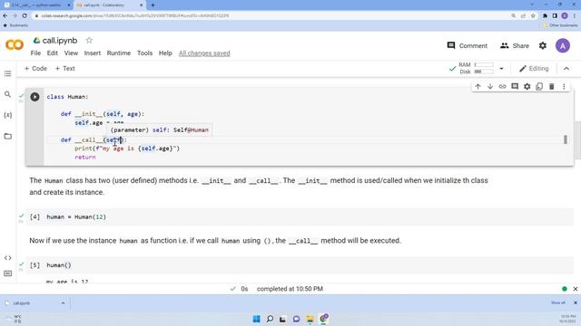
Task: Open Colab settings gear in header
Action: (543, 46)
